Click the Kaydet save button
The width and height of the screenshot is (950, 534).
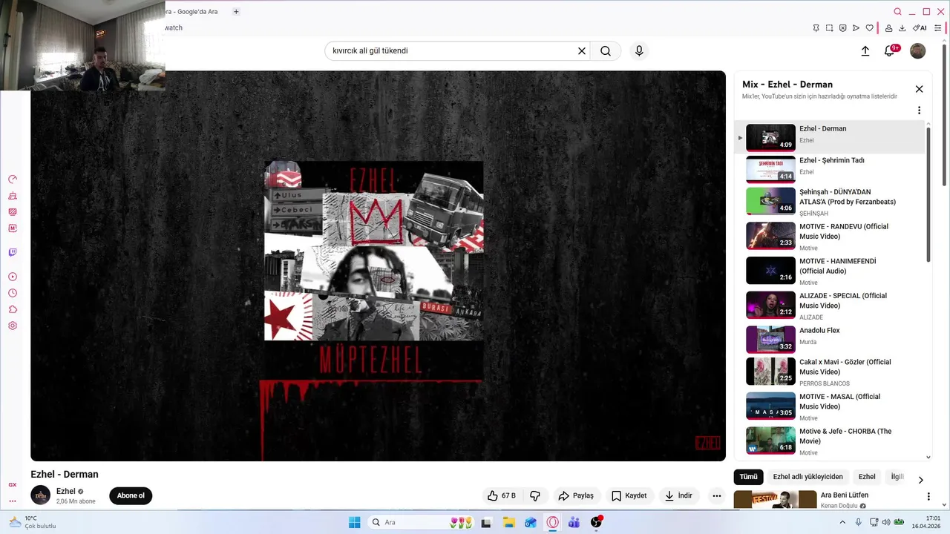click(x=629, y=495)
